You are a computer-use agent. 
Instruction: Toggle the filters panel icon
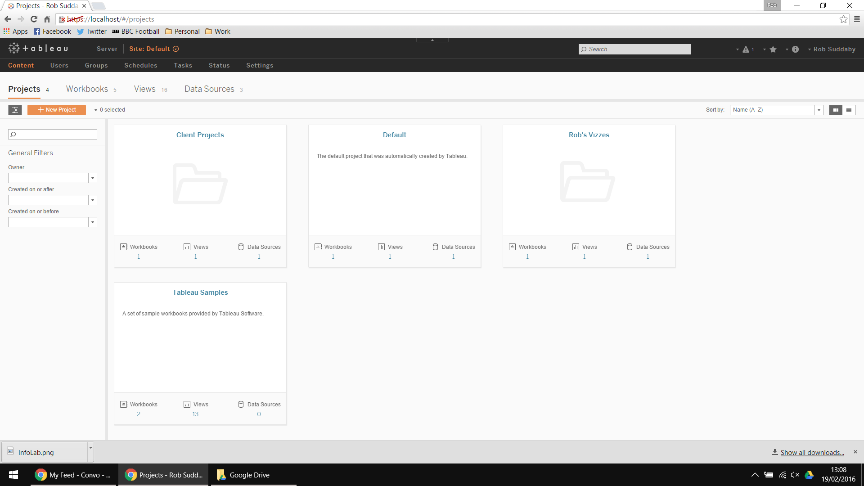(15, 110)
